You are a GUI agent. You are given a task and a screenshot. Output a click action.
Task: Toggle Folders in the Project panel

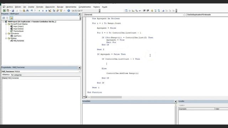tap(11, 18)
